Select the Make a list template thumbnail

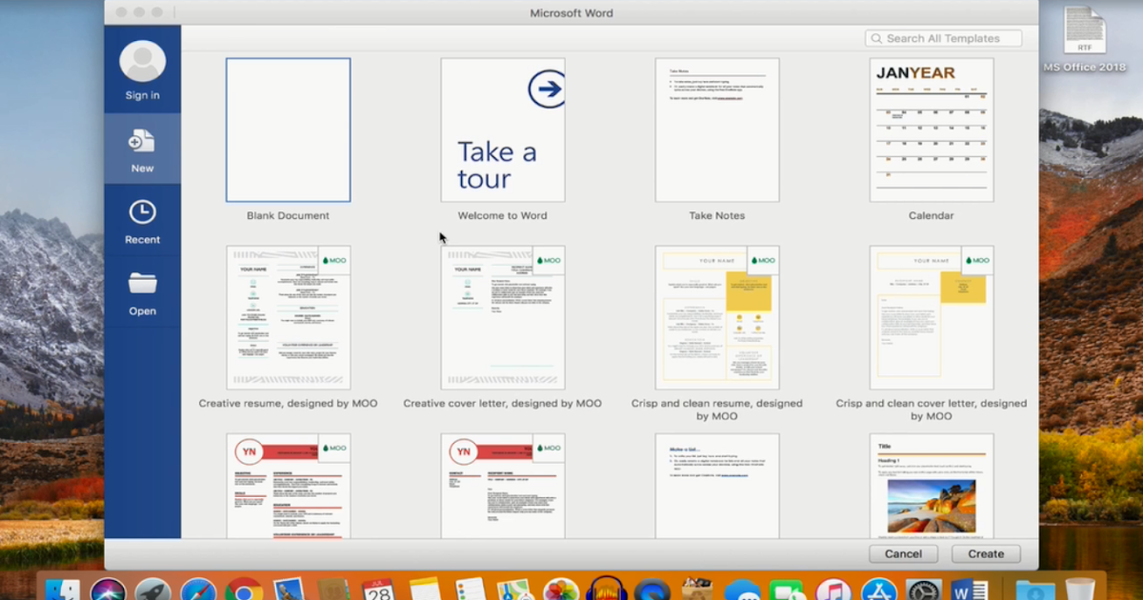pyautogui.click(x=717, y=486)
